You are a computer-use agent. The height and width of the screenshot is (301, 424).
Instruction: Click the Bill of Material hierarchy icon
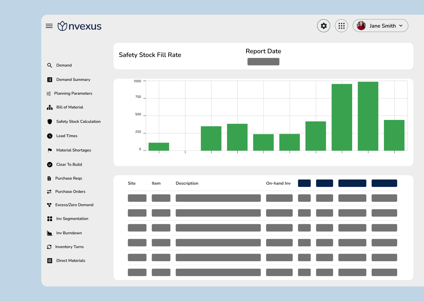coord(50,107)
